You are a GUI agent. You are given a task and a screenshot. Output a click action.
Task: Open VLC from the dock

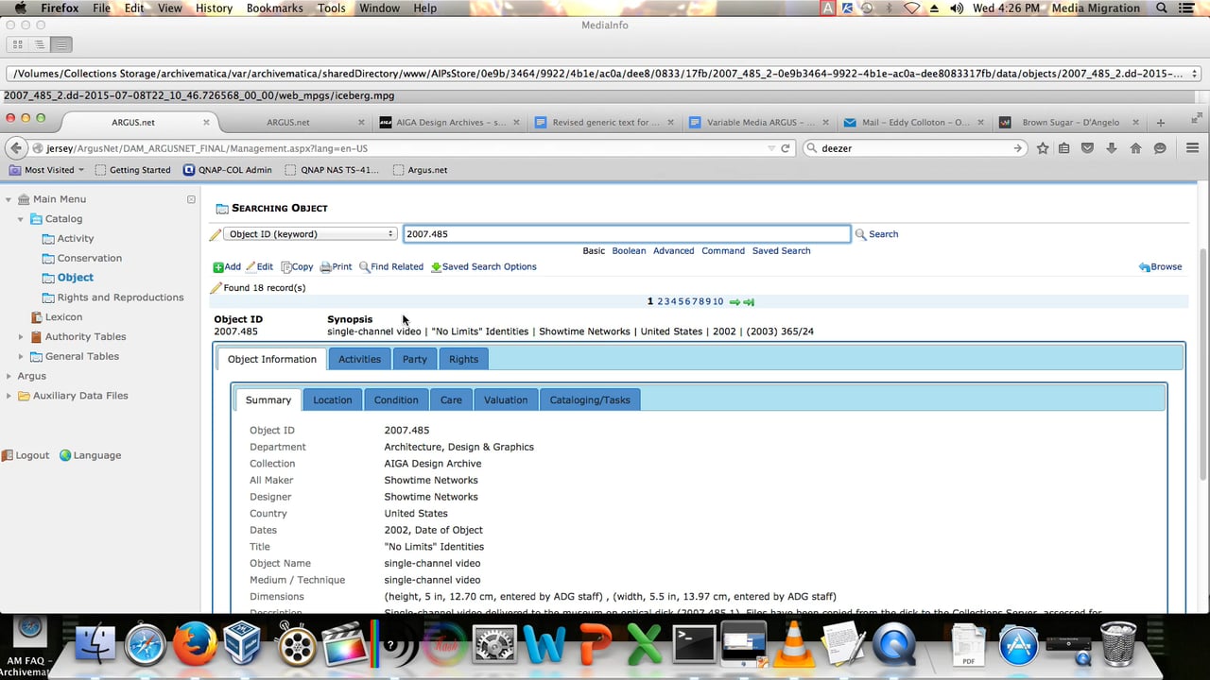(x=793, y=646)
